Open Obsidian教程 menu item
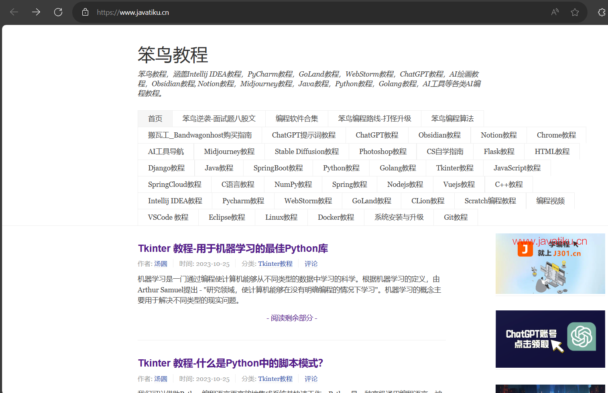 coord(439,135)
